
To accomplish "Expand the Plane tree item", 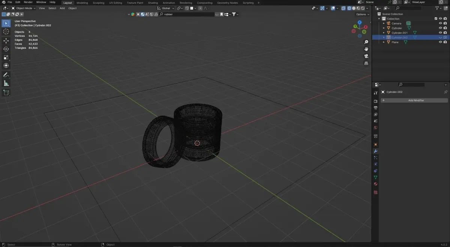I will coord(384,42).
